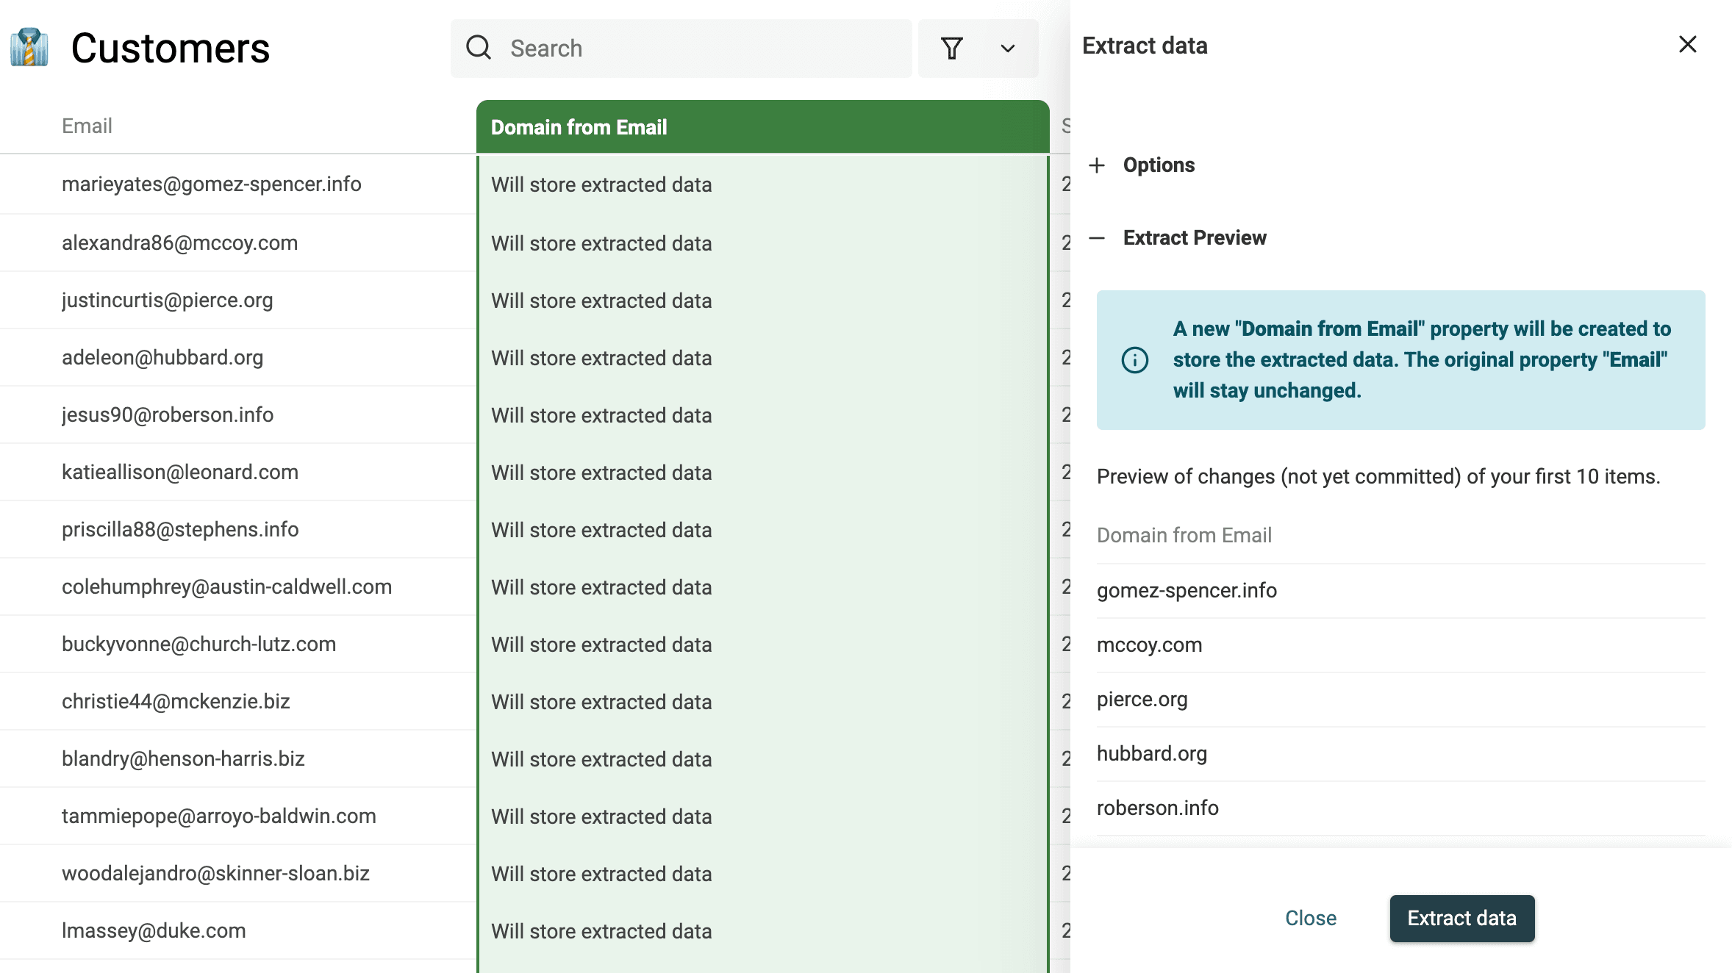
Task: Click the Close link button
Action: [x=1311, y=918]
